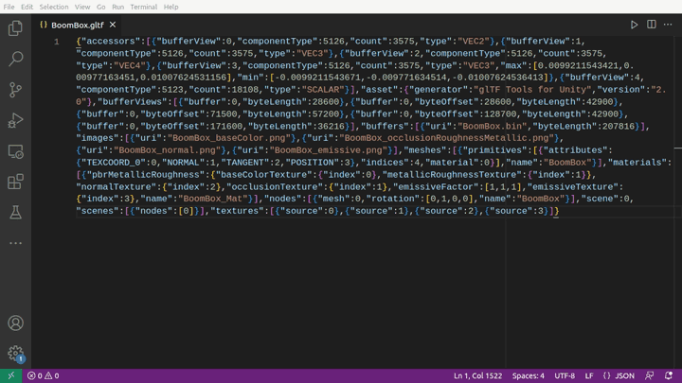This screenshot has width=682, height=383.
Task: Click the "BoomBox_occlusionRoughnessMetallic.png" string
Action: (x=447, y=138)
